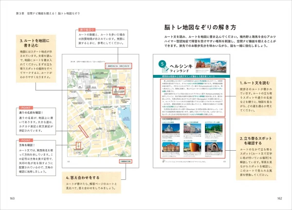The height and width of the screenshot is (210, 292).
Task: Click the street name label on the map
Action: 83,132
